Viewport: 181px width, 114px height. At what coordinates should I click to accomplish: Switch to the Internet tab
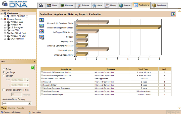[125, 5]
